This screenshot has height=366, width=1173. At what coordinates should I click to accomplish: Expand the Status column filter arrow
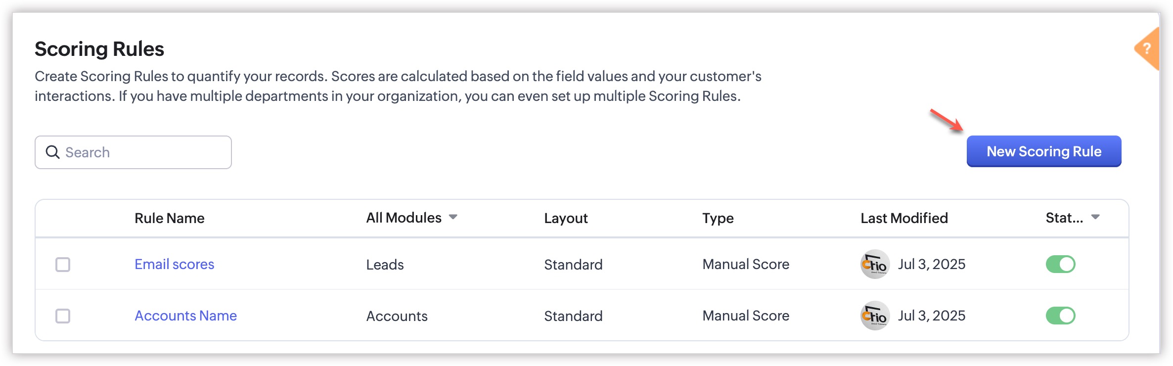[x=1095, y=217]
